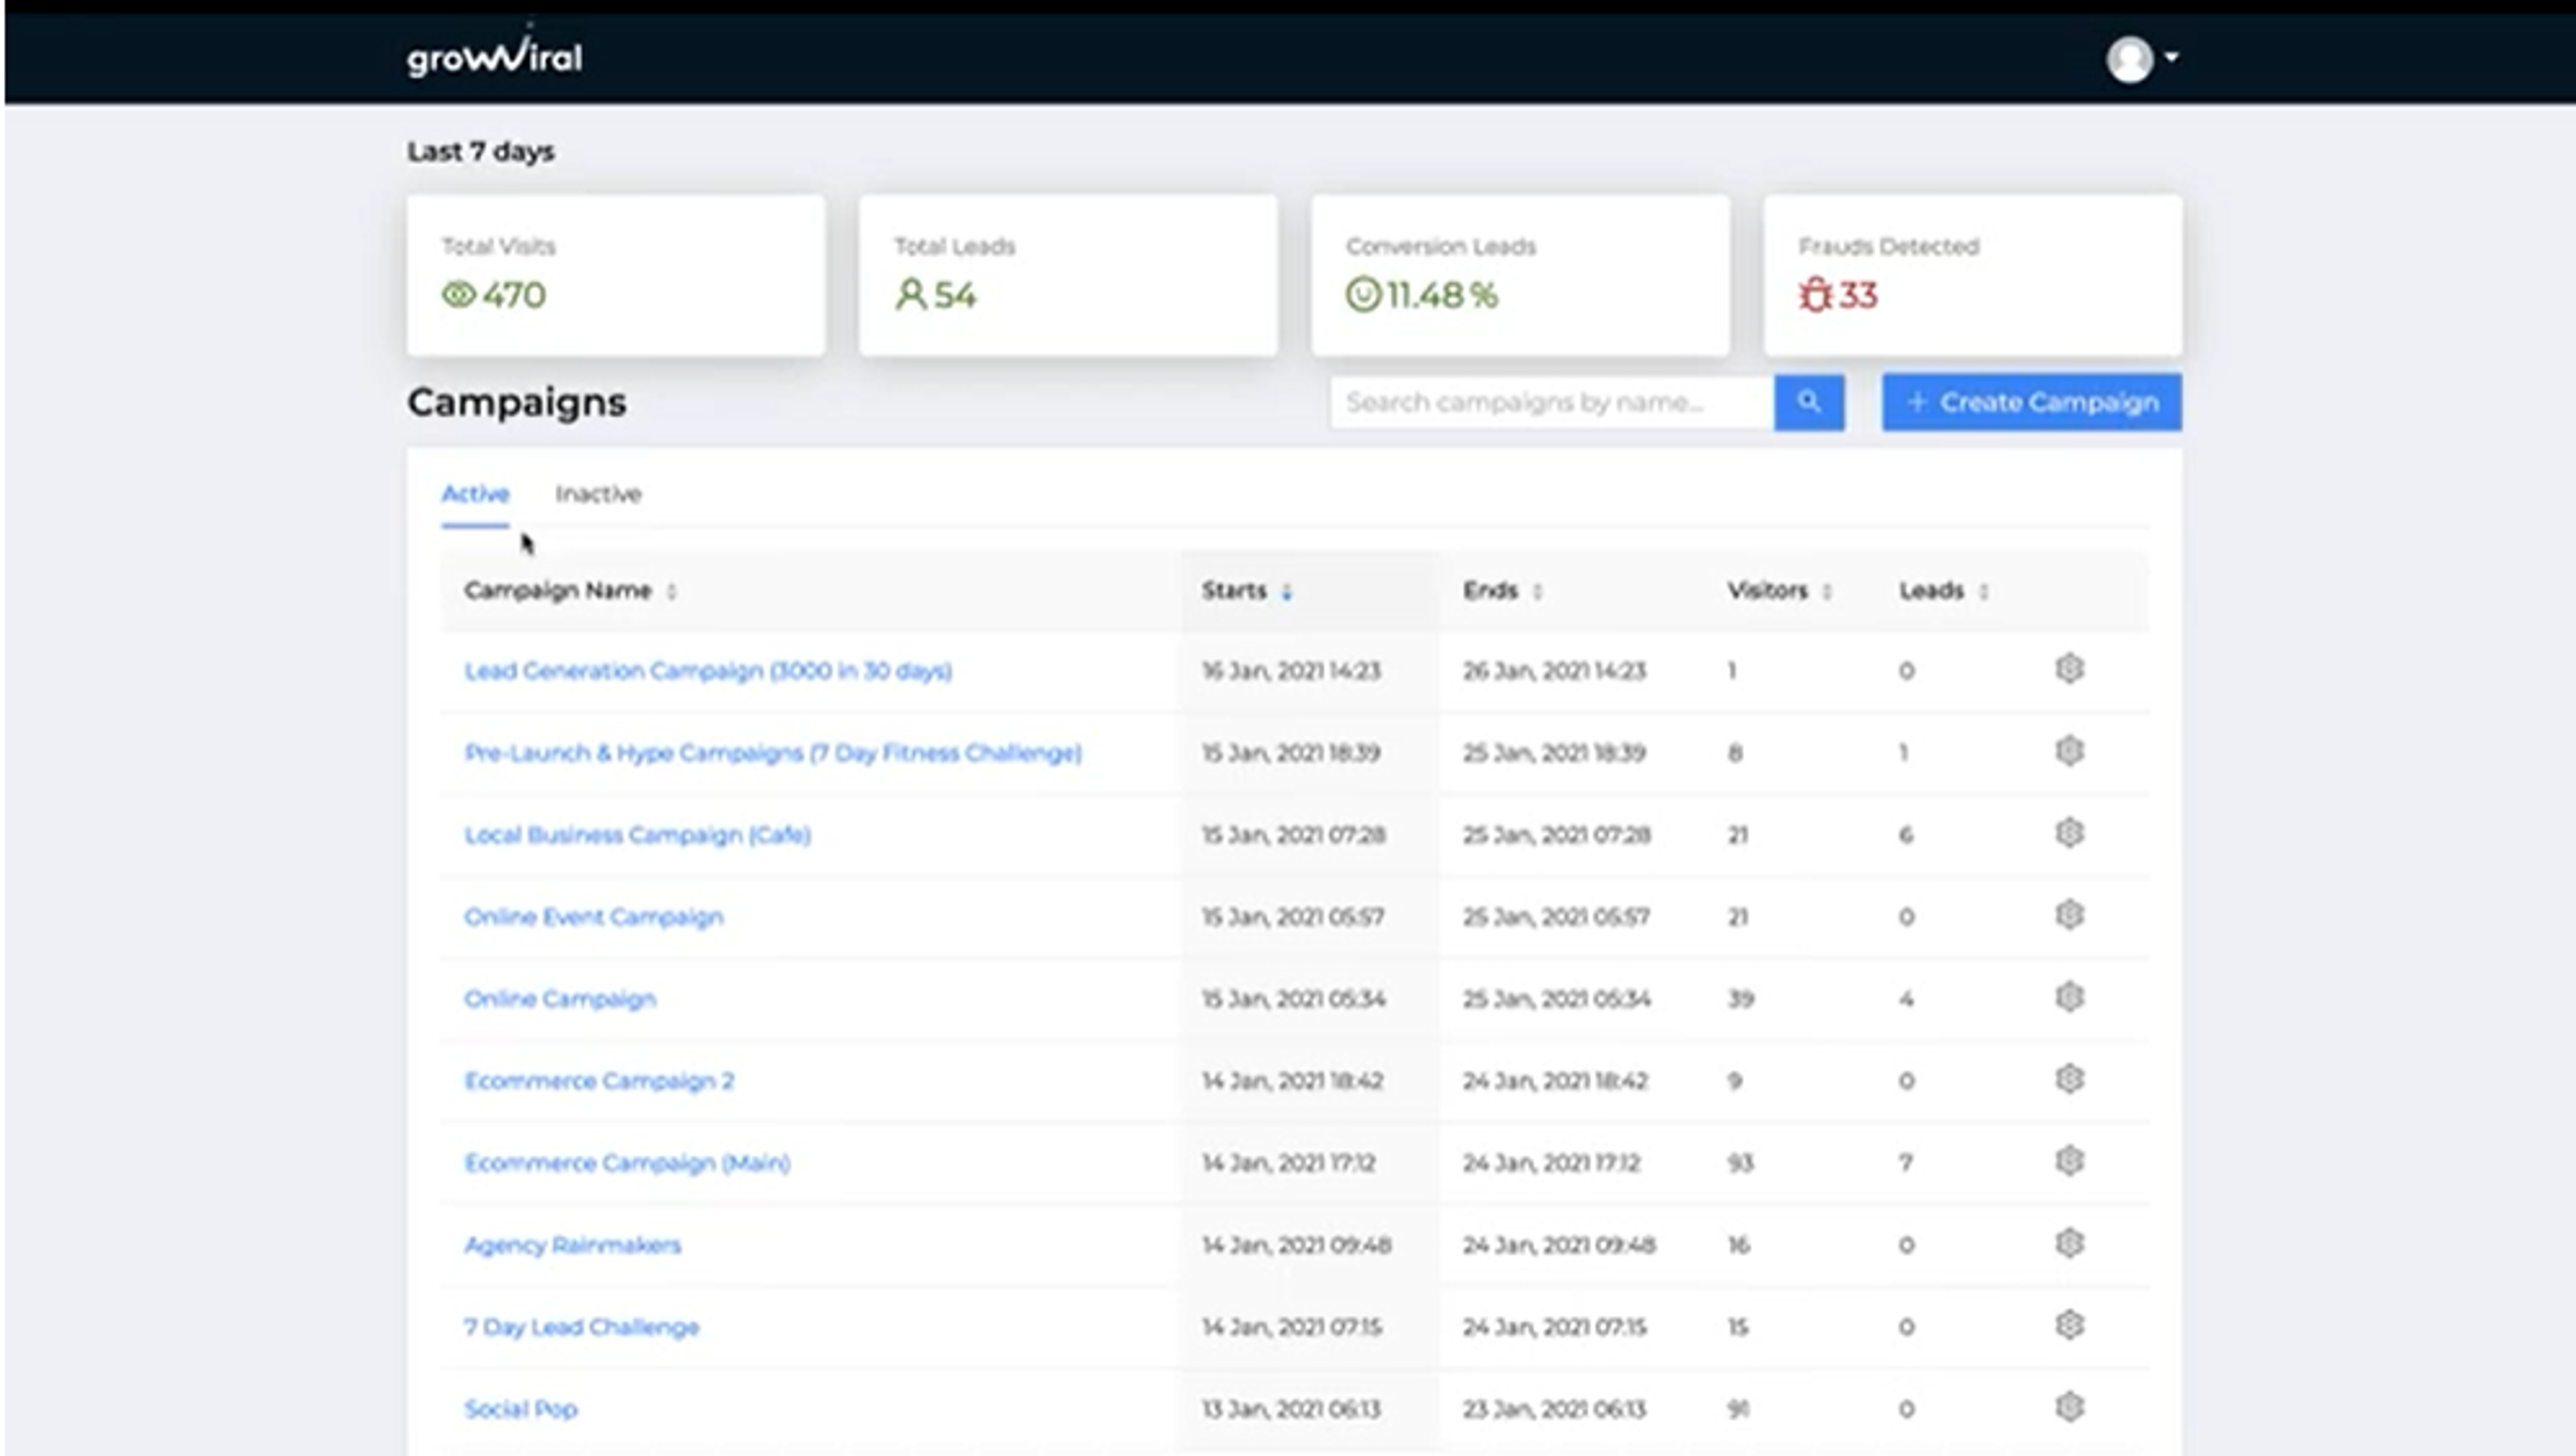
Task: Open settings gear for Ecommerce Campaign (Main)
Action: [x=2069, y=1160]
